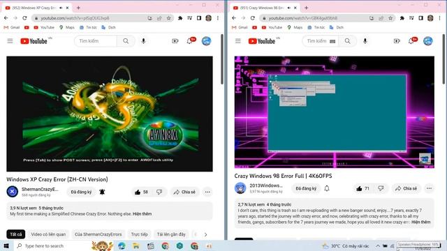Image resolution: width=447 pixels, height=251 pixels.
Task: Open on-screen keyboard icon in right search box
Action: click(x=332, y=41)
